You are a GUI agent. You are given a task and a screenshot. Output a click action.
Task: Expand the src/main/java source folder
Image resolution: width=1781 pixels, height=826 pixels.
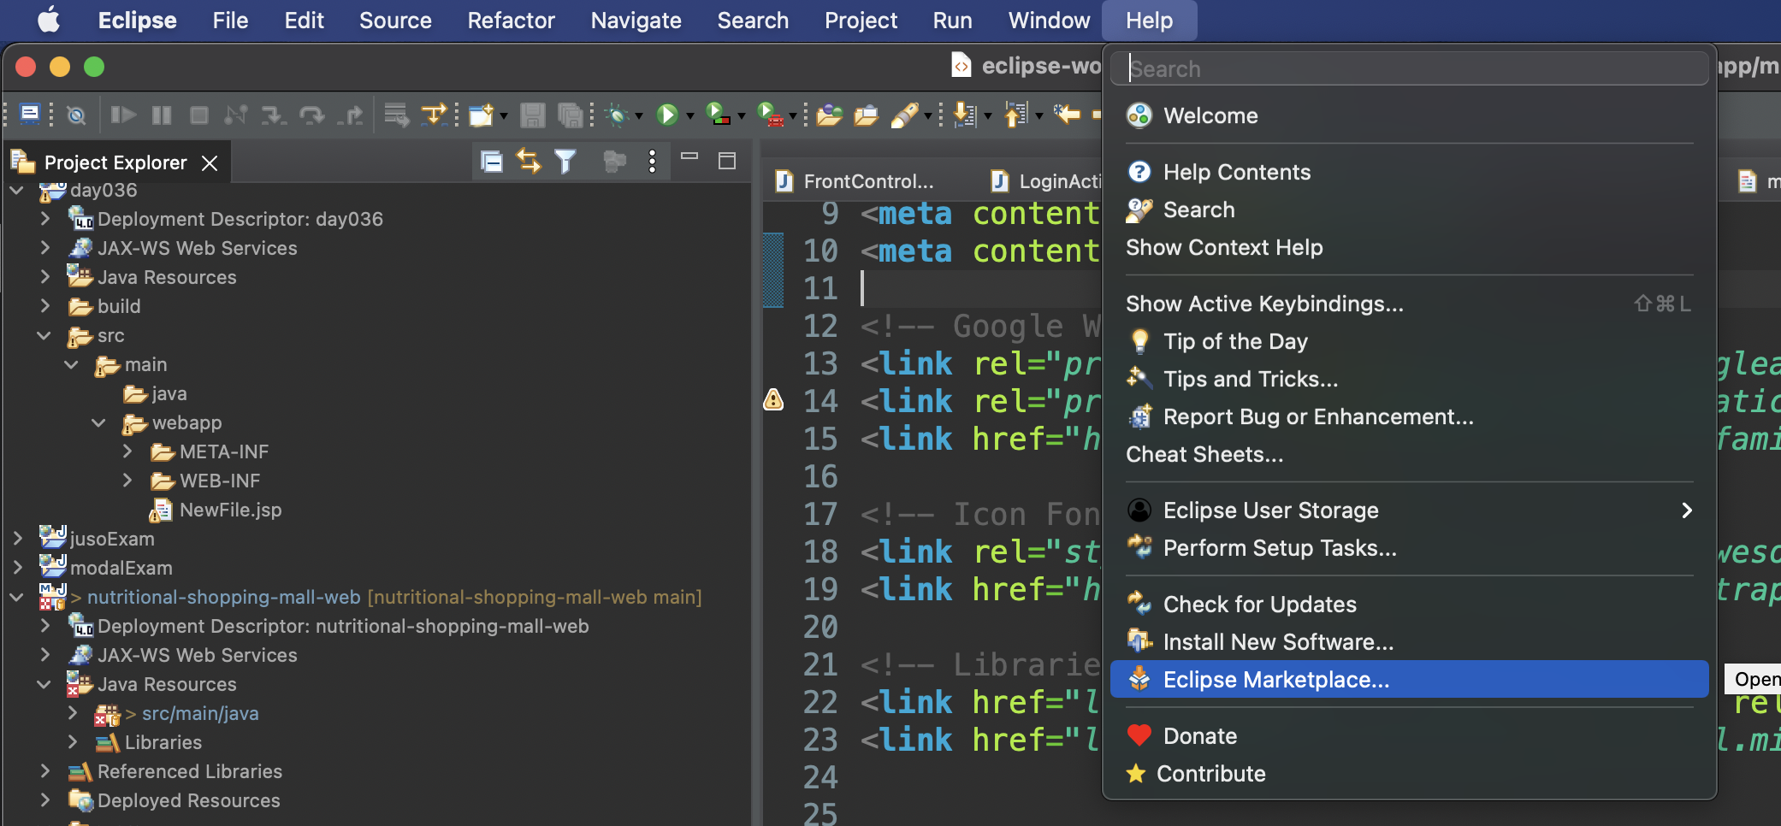pyautogui.click(x=73, y=713)
